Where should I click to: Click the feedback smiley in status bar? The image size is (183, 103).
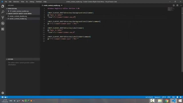pos(177,97)
